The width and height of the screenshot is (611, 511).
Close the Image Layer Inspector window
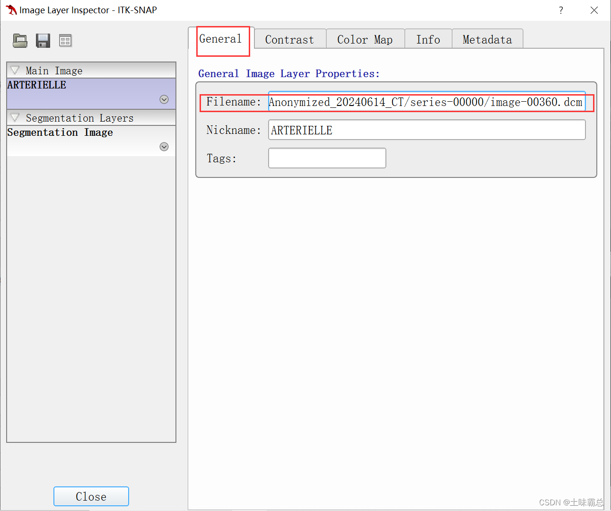coord(594,10)
